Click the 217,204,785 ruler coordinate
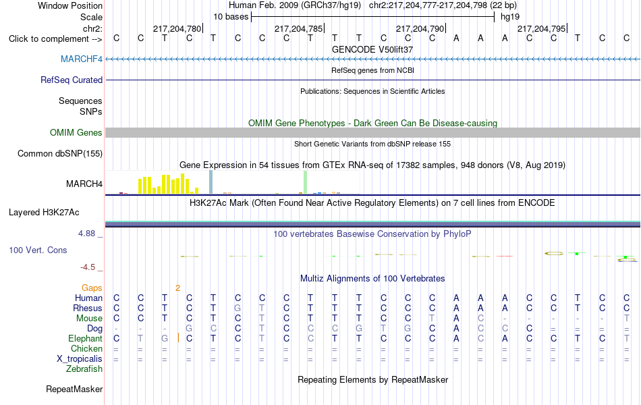This screenshot has width=641, height=405. [x=298, y=28]
